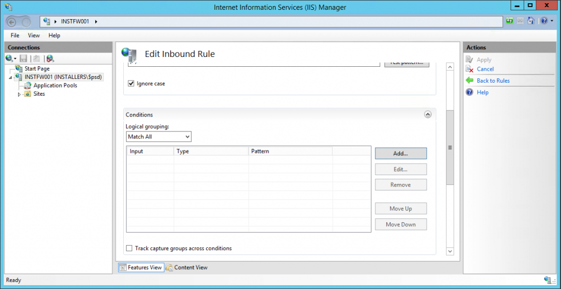Open the File menu
561x289 pixels.
click(x=15, y=36)
